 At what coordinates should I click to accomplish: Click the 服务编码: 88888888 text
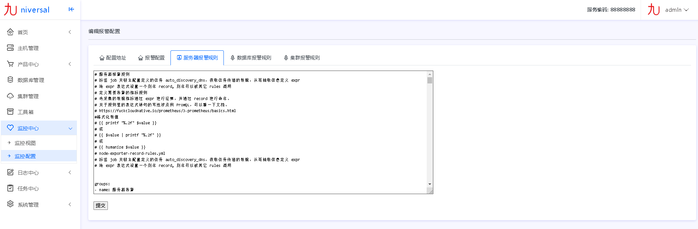coord(611,10)
